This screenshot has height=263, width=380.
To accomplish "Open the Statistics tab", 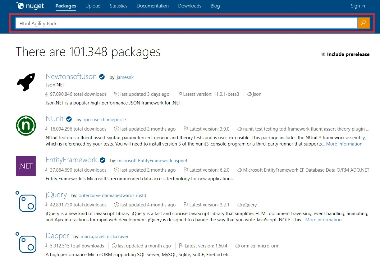I will [118, 6].
